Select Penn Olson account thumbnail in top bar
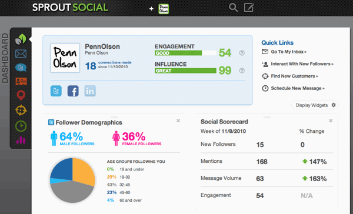353x214 pixels. pyautogui.click(x=164, y=9)
